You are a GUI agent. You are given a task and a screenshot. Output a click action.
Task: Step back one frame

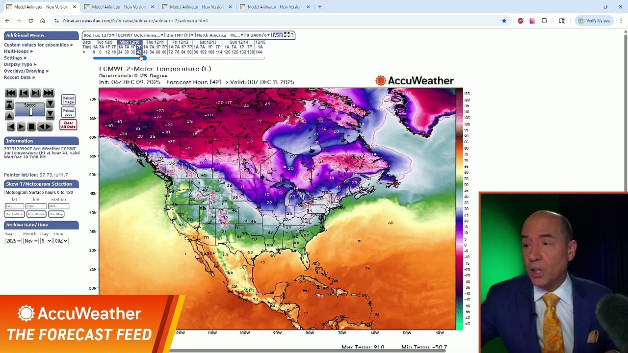coord(23,93)
